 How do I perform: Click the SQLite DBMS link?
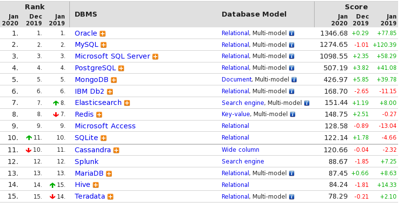click(86, 138)
